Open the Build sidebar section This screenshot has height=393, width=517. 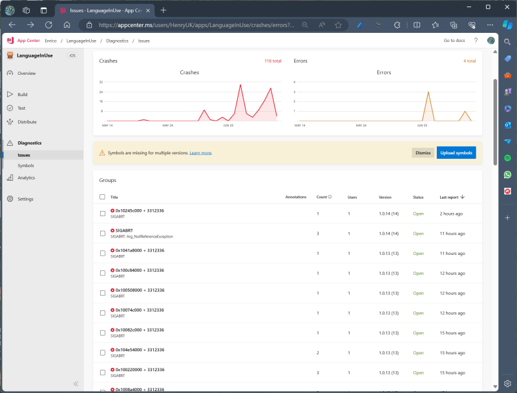coord(23,94)
